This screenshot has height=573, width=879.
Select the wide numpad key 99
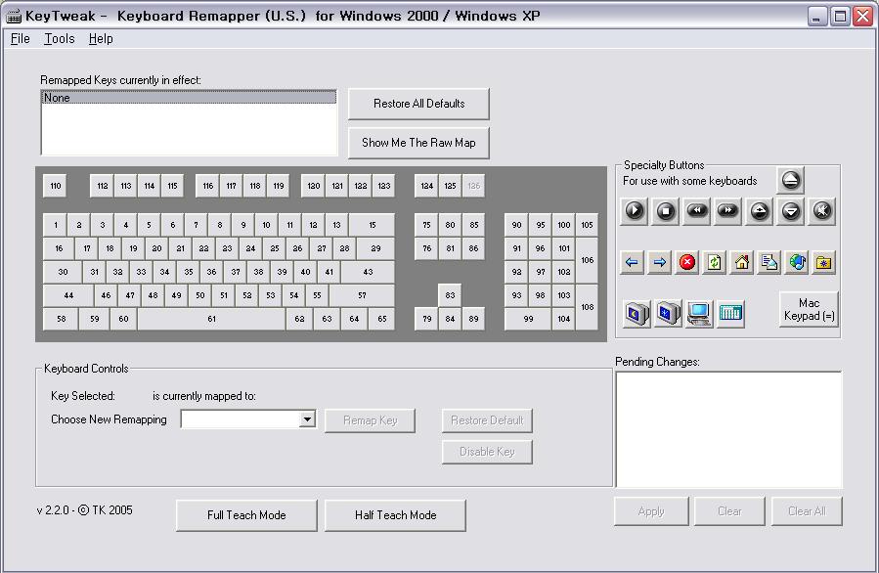pos(529,319)
